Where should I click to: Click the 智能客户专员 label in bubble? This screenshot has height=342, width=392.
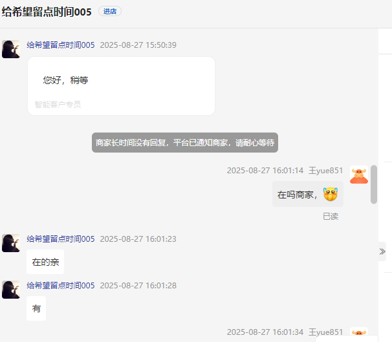coord(58,105)
